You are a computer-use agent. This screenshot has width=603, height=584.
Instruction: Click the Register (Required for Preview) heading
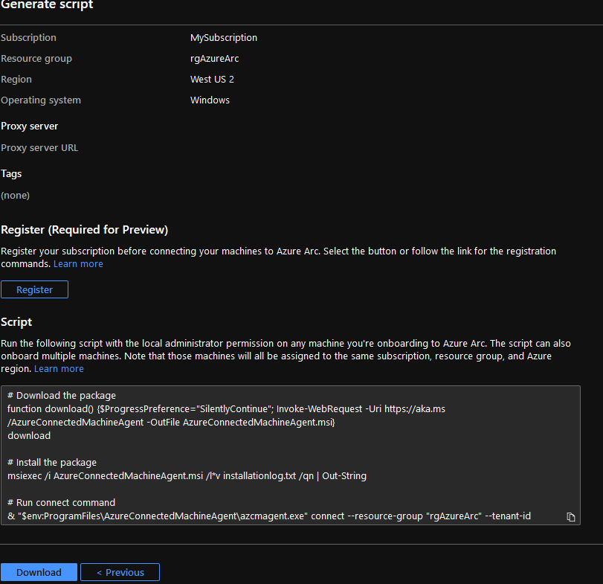pyautogui.click(x=84, y=230)
